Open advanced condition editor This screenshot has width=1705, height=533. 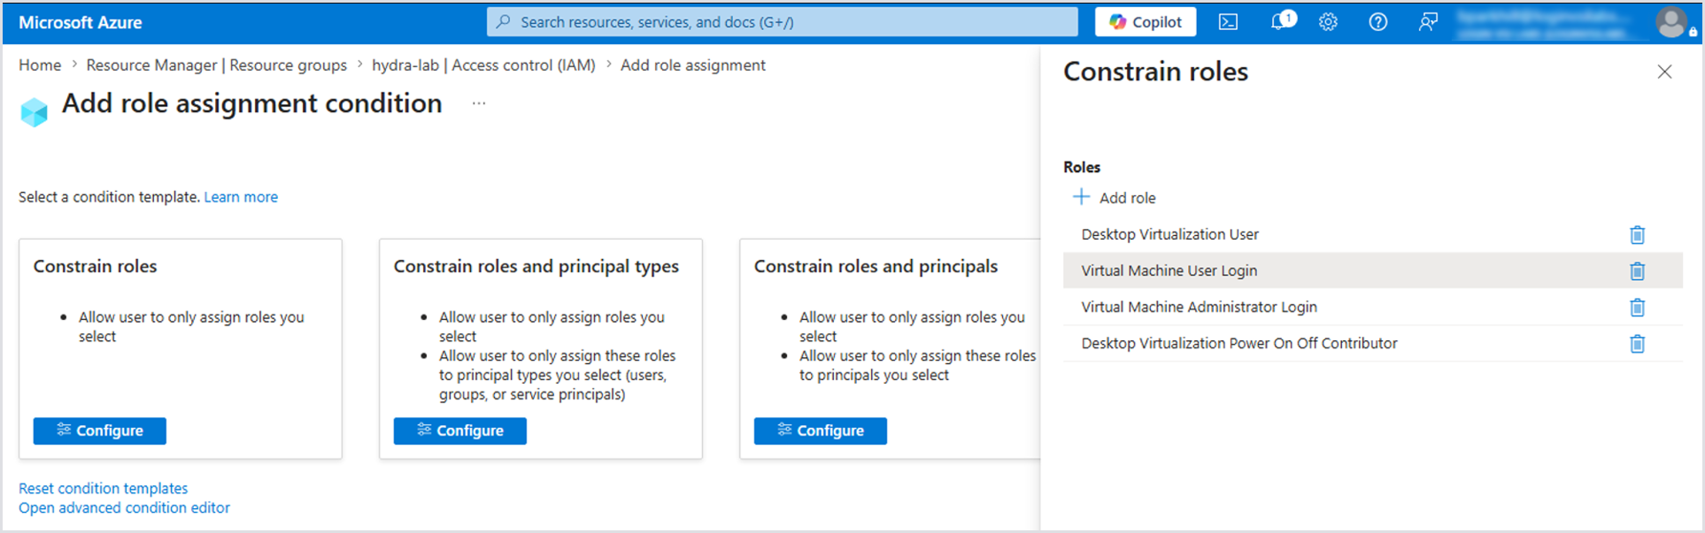(124, 507)
